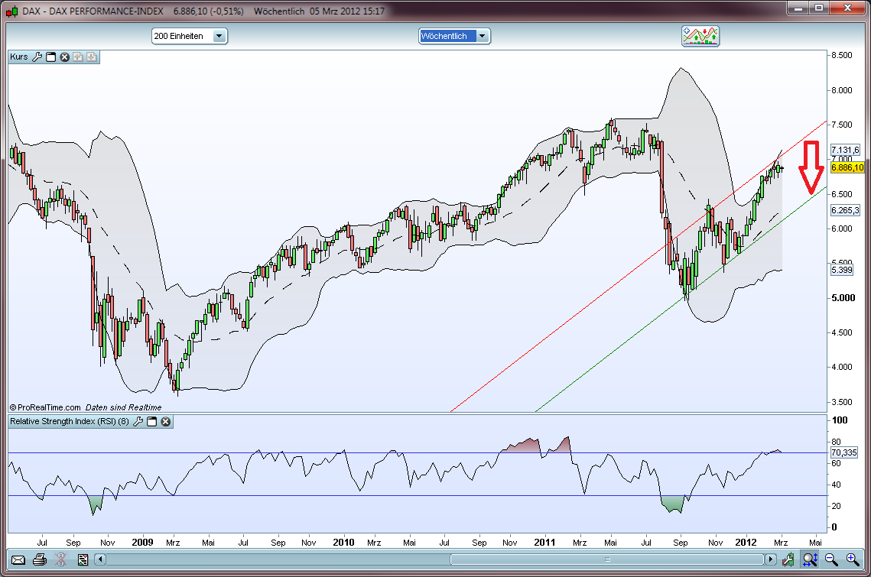Screen dimensions: 871x577
Task: Move the Kurs panel up
Action: pos(77,57)
